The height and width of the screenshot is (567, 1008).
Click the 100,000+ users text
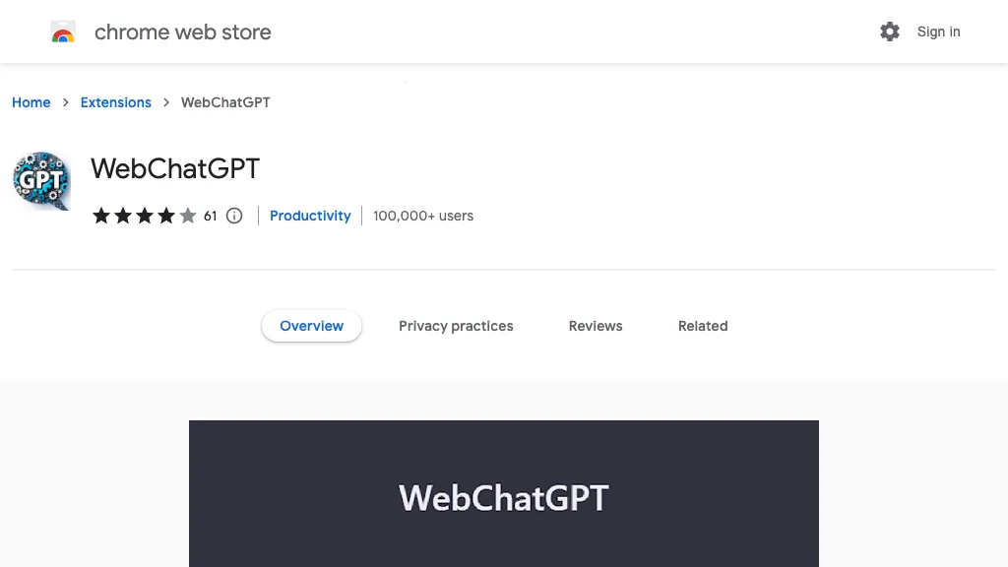pyautogui.click(x=423, y=216)
